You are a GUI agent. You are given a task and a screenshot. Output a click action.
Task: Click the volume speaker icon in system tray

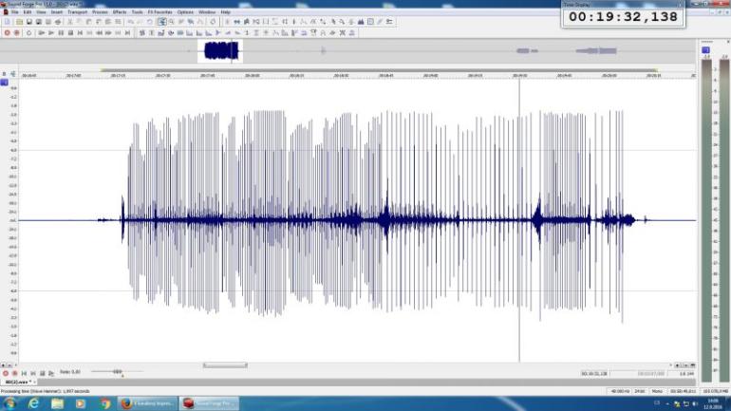695,404
